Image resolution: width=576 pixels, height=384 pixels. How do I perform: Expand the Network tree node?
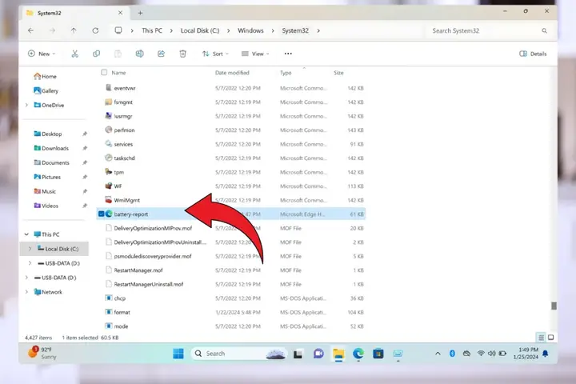(26, 292)
